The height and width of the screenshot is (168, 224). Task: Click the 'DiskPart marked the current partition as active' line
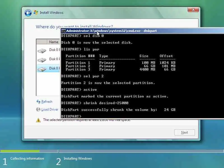tap(115, 96)
